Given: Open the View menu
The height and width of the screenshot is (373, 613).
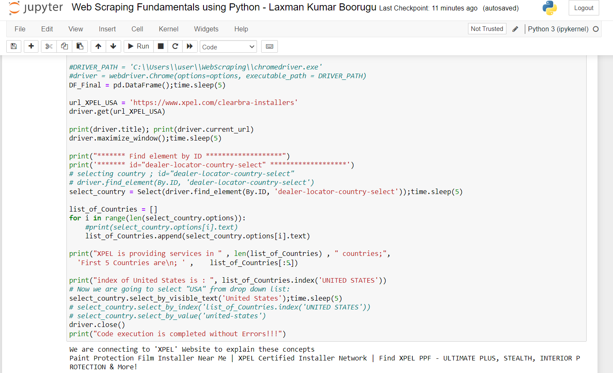Looking at the screenshot, I should 76,29.
